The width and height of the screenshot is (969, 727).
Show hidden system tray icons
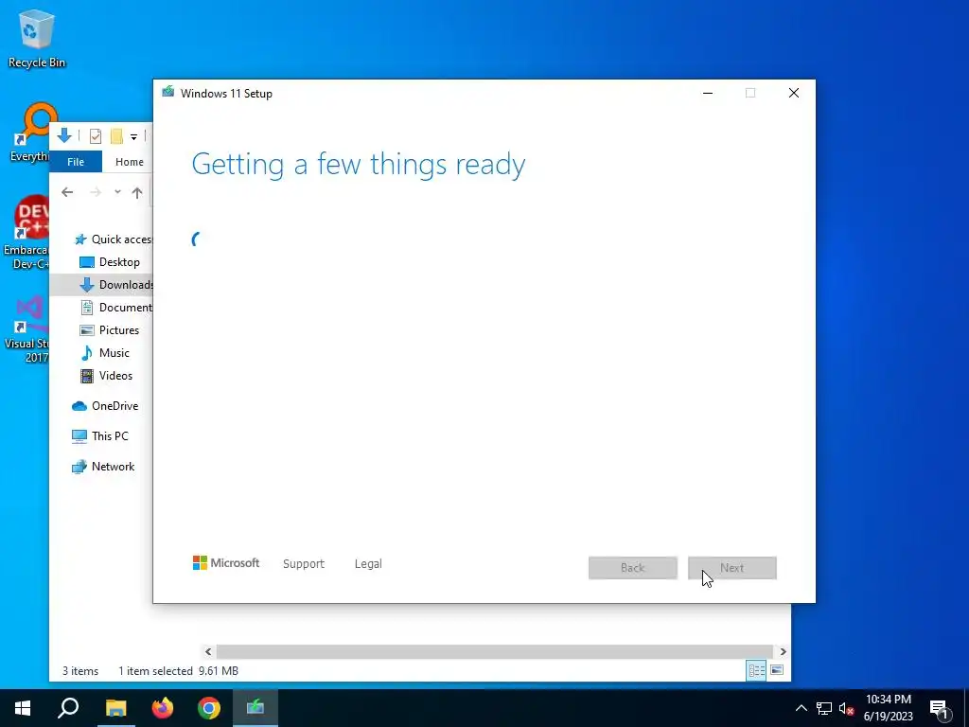tap(801, 708)
